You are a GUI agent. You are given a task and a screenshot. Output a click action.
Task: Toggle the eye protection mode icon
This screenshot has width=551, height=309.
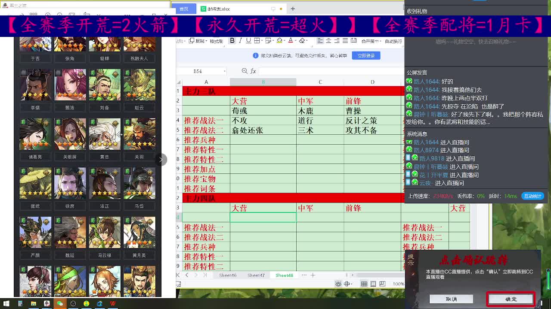[338, 284]
